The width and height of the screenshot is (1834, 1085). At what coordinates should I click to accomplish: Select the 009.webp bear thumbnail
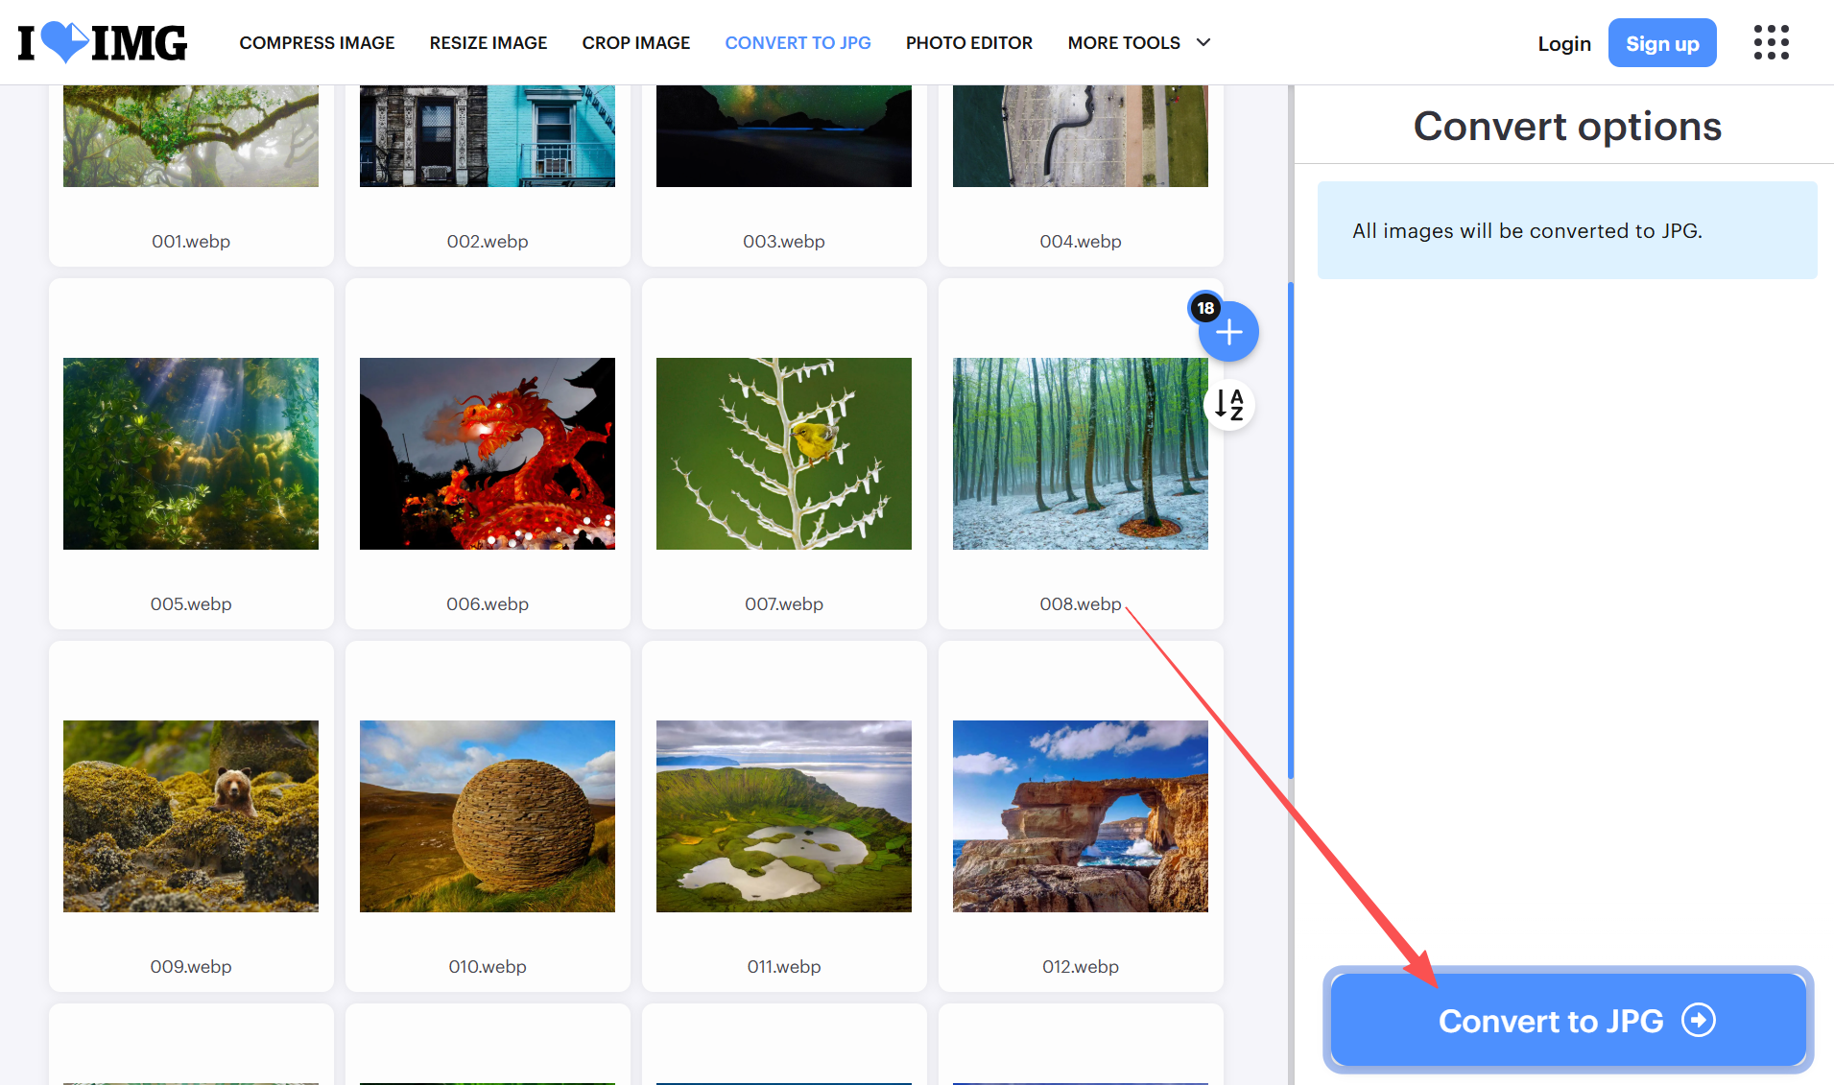point(191,816)
